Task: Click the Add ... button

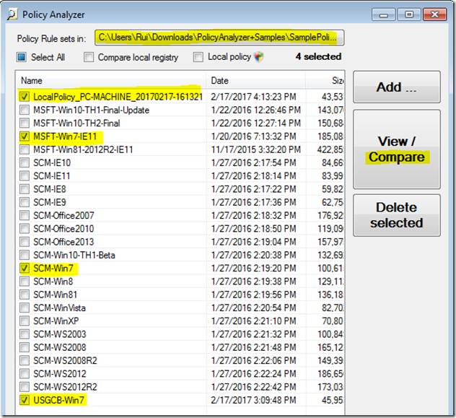Action: (397, 87)
